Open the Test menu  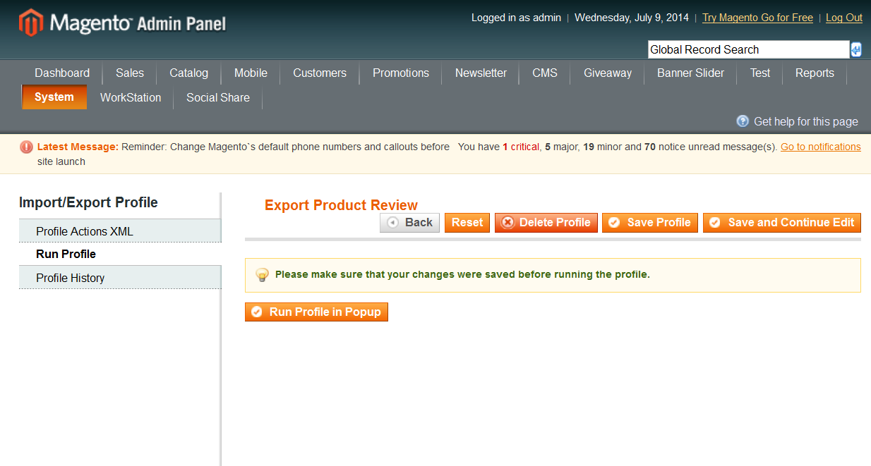[760, 73]
